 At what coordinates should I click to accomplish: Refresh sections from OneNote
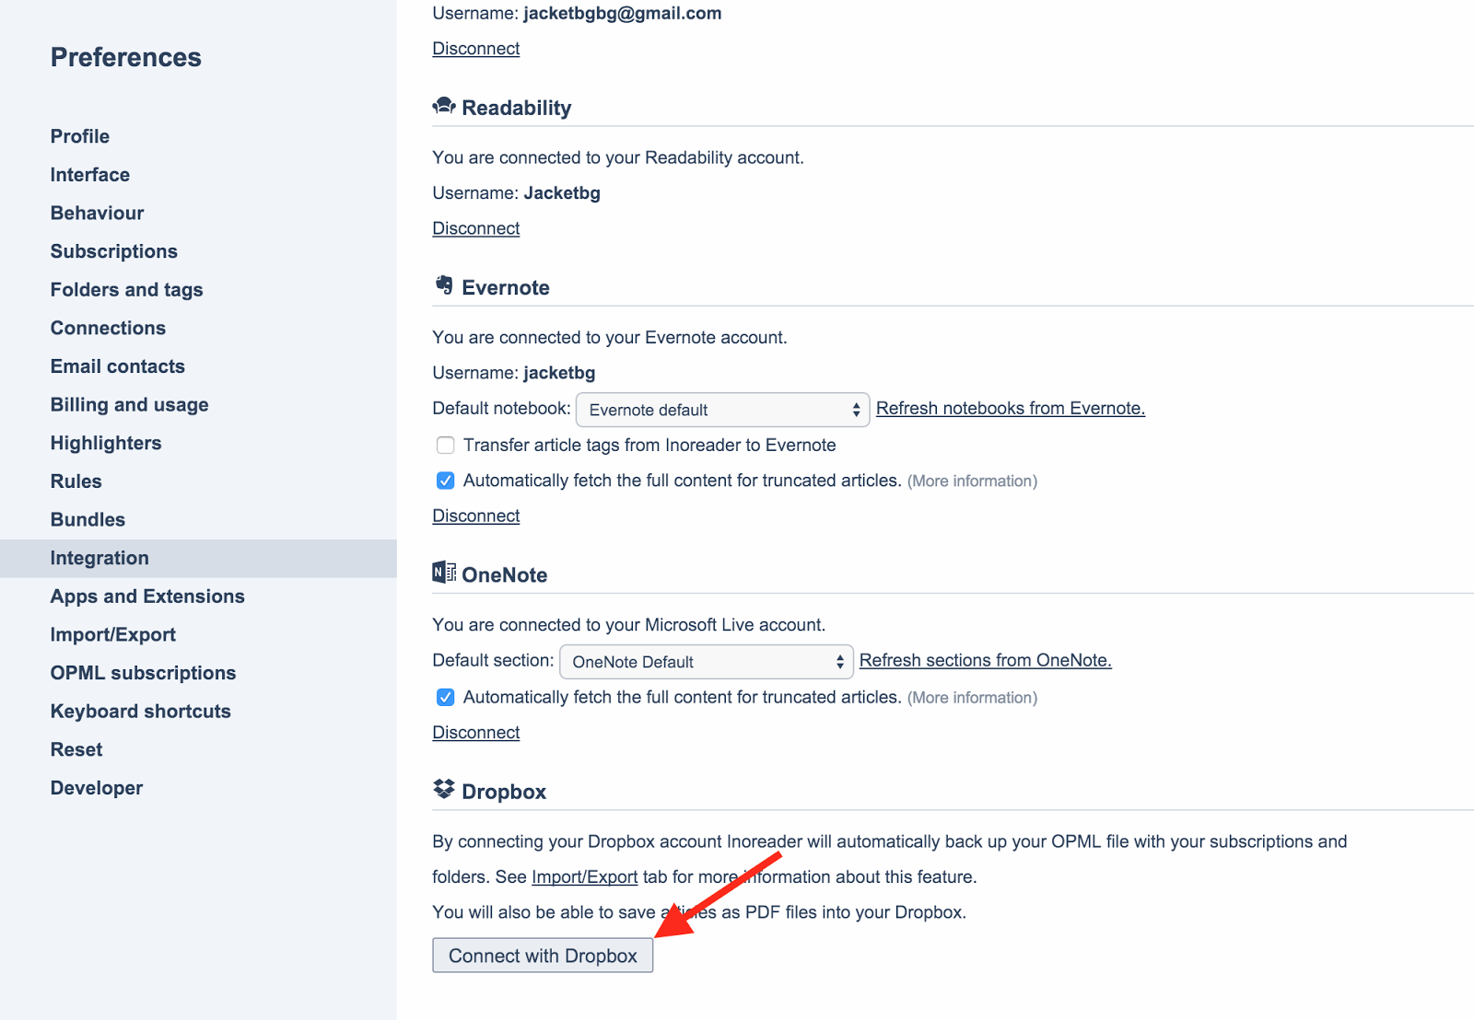pos(985,661)
